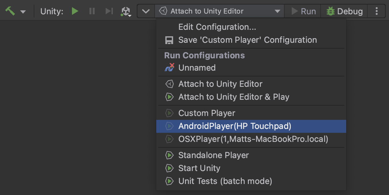Open the build options arrow beside hammer
Image resolution: width=389 pixels, height=195 pixels.
[23, 12]
